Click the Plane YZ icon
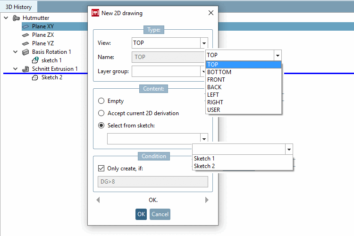This screenshot has width=354, height=236. [x=25, y=43]
